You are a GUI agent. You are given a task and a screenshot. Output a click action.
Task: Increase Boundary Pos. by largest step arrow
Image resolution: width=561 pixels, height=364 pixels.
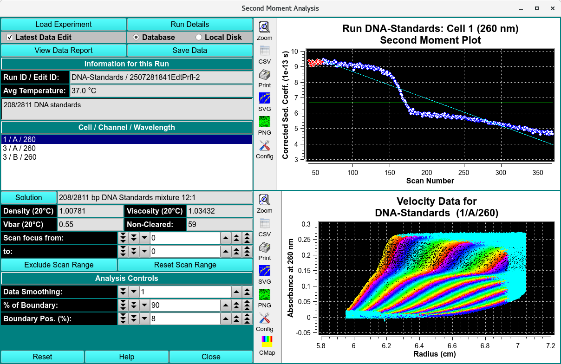click(x=248, y=318)
